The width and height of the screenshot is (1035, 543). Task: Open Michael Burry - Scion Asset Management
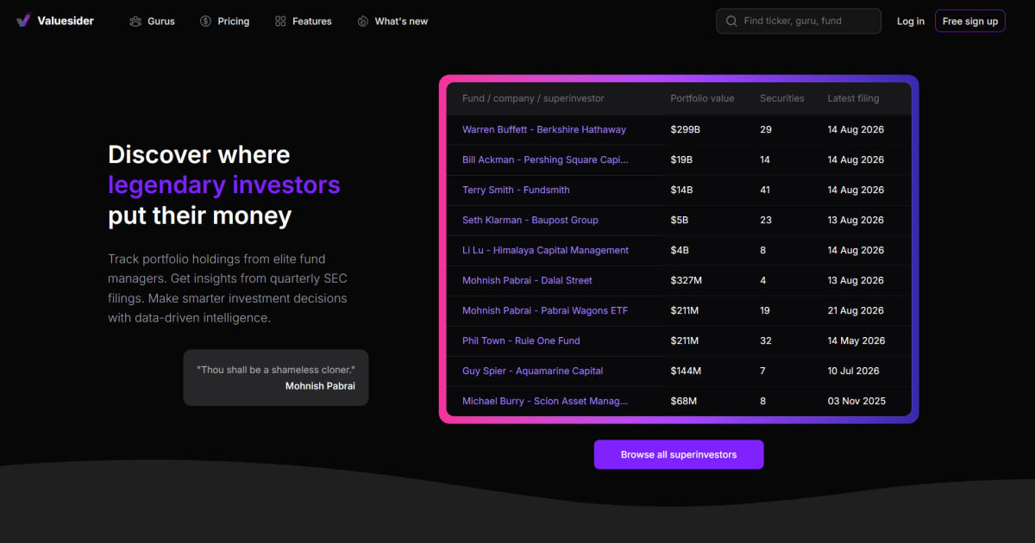[x=545, y=401]
